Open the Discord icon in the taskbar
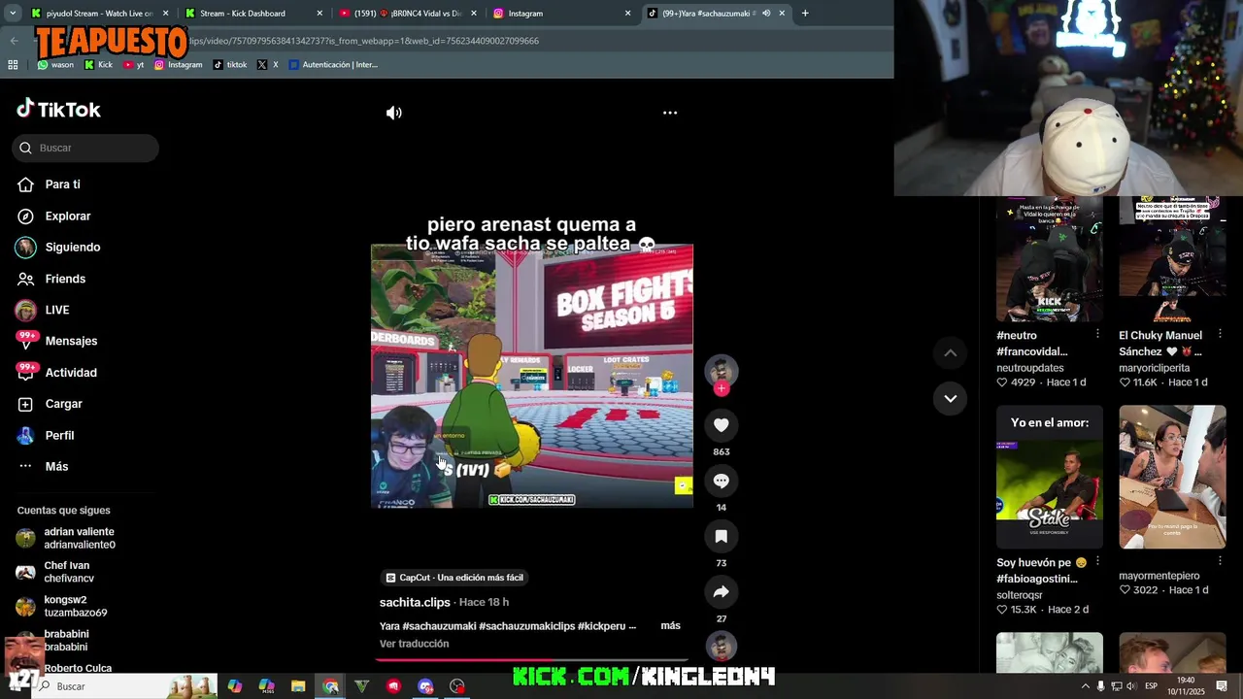The height and width of the screenshot is (699, 1243). pos(425,686)
